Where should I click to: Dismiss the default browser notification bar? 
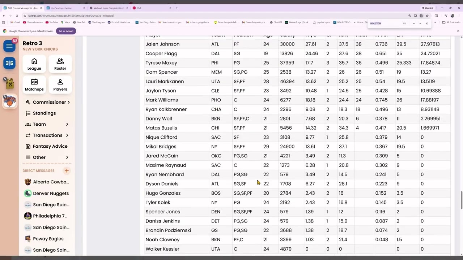pos(458,31)
